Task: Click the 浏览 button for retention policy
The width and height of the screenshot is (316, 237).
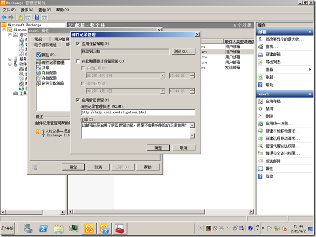Action: pos(183,51)
